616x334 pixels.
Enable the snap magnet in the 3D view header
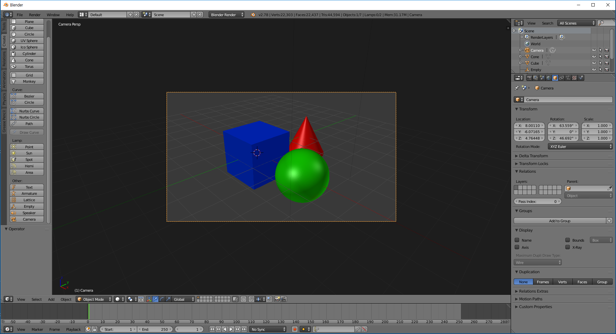click(251, 299)
